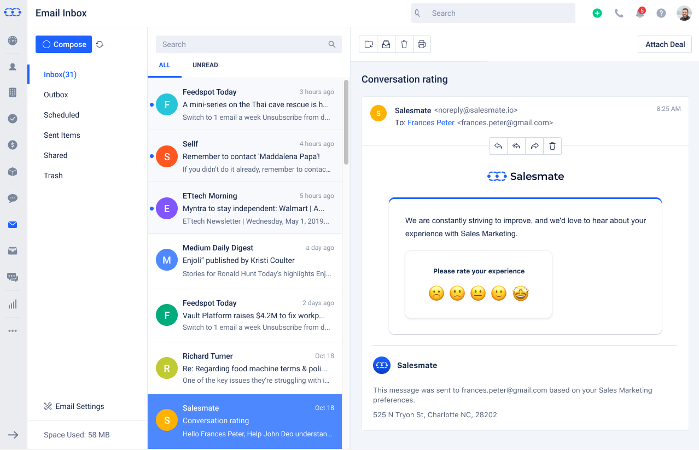The height and width of the screenshot is (450, 699).
Task: Select the email envelope icon in sidebar
Action: pyautogui.click(x=13, y=224)
